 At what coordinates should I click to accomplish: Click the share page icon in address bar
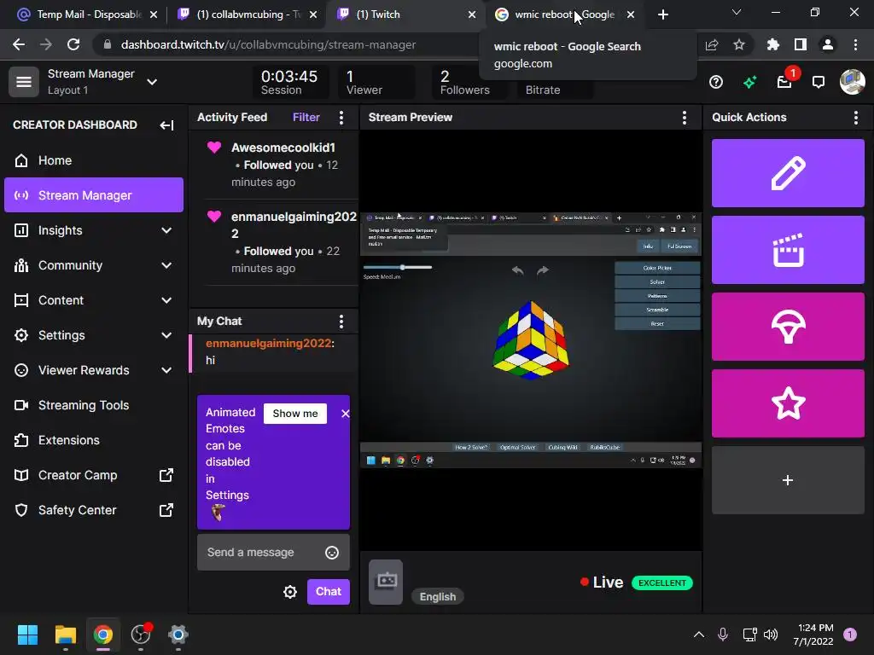point(712,44)
